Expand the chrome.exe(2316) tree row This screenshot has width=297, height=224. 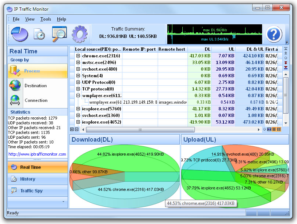click(78, 56)
